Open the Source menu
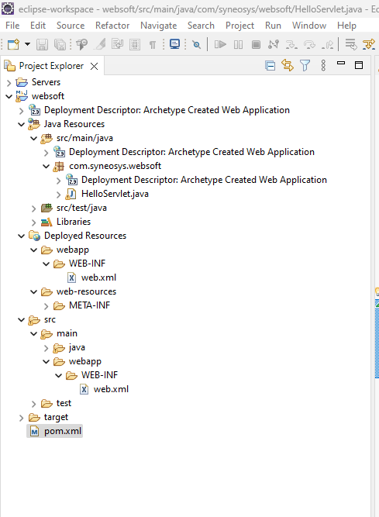The image size is (379, 517). coord(71,26)
